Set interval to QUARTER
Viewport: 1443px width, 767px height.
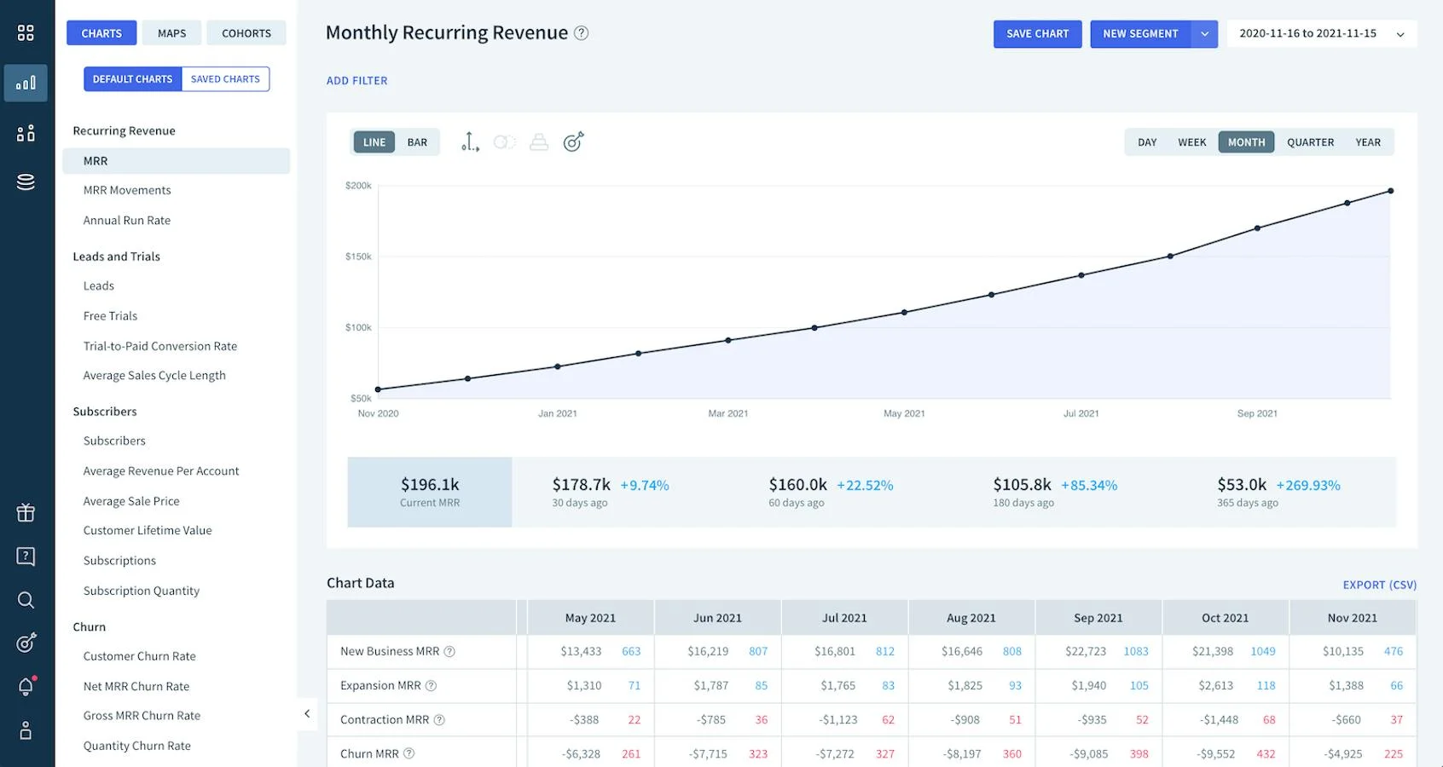point(1310,142)
